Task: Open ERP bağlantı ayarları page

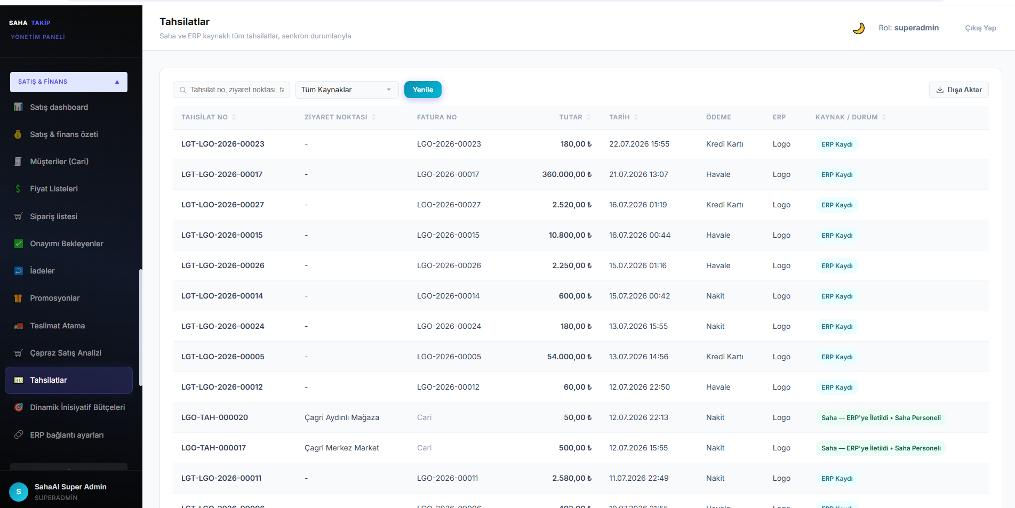Action: (x=69, y=434)
